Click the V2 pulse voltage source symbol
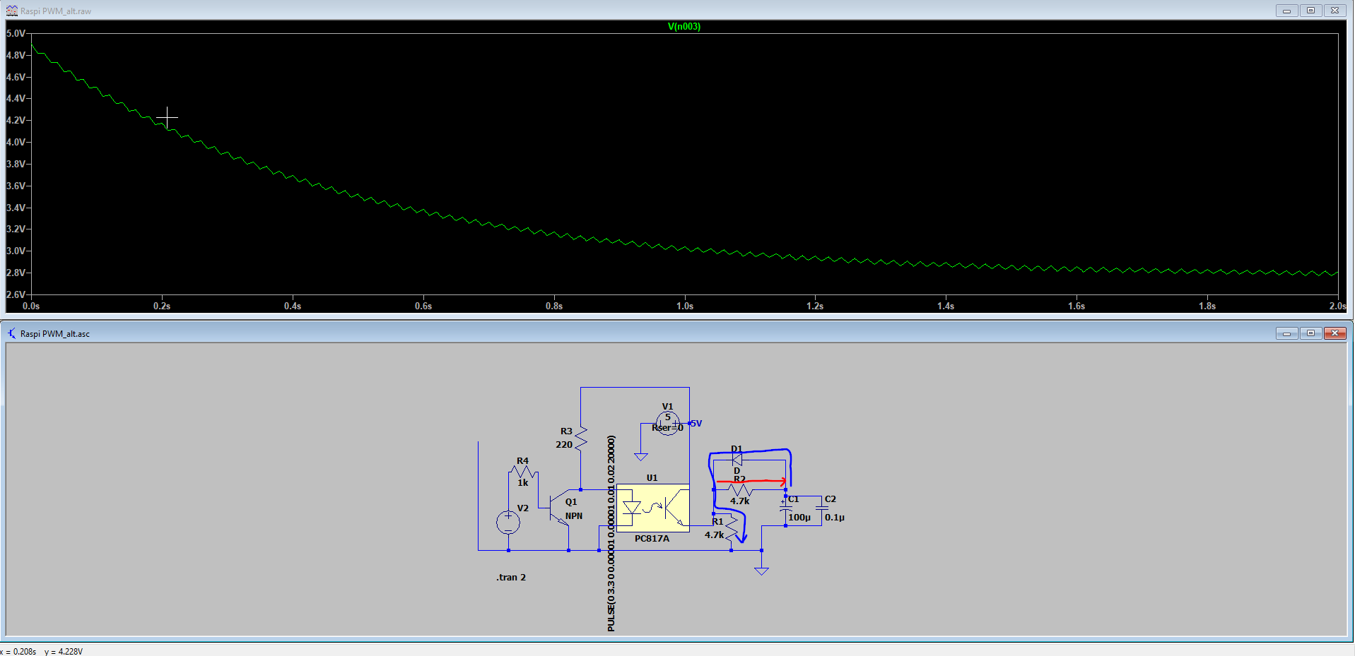The width and height of the screenshot is (1355, 656). tap(508, 523)
